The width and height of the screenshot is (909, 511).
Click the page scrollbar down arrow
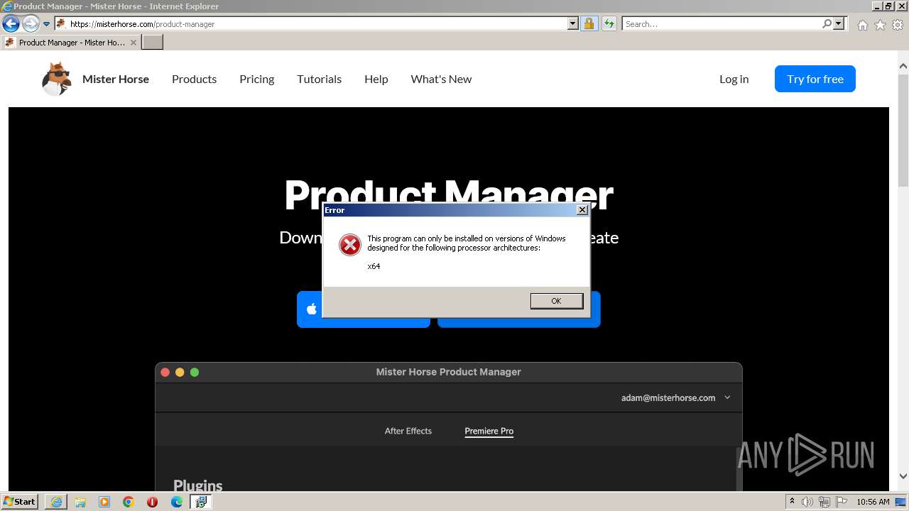903,476
